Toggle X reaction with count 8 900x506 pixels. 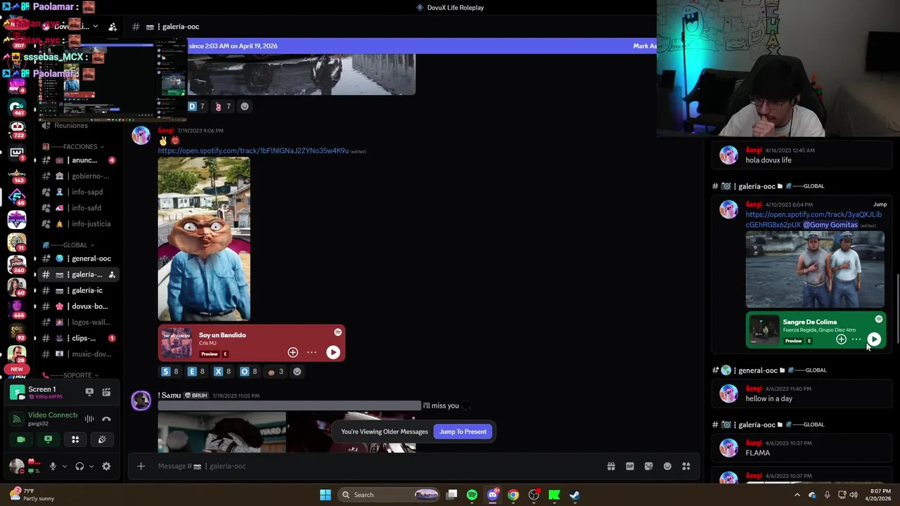coord(222,372)
